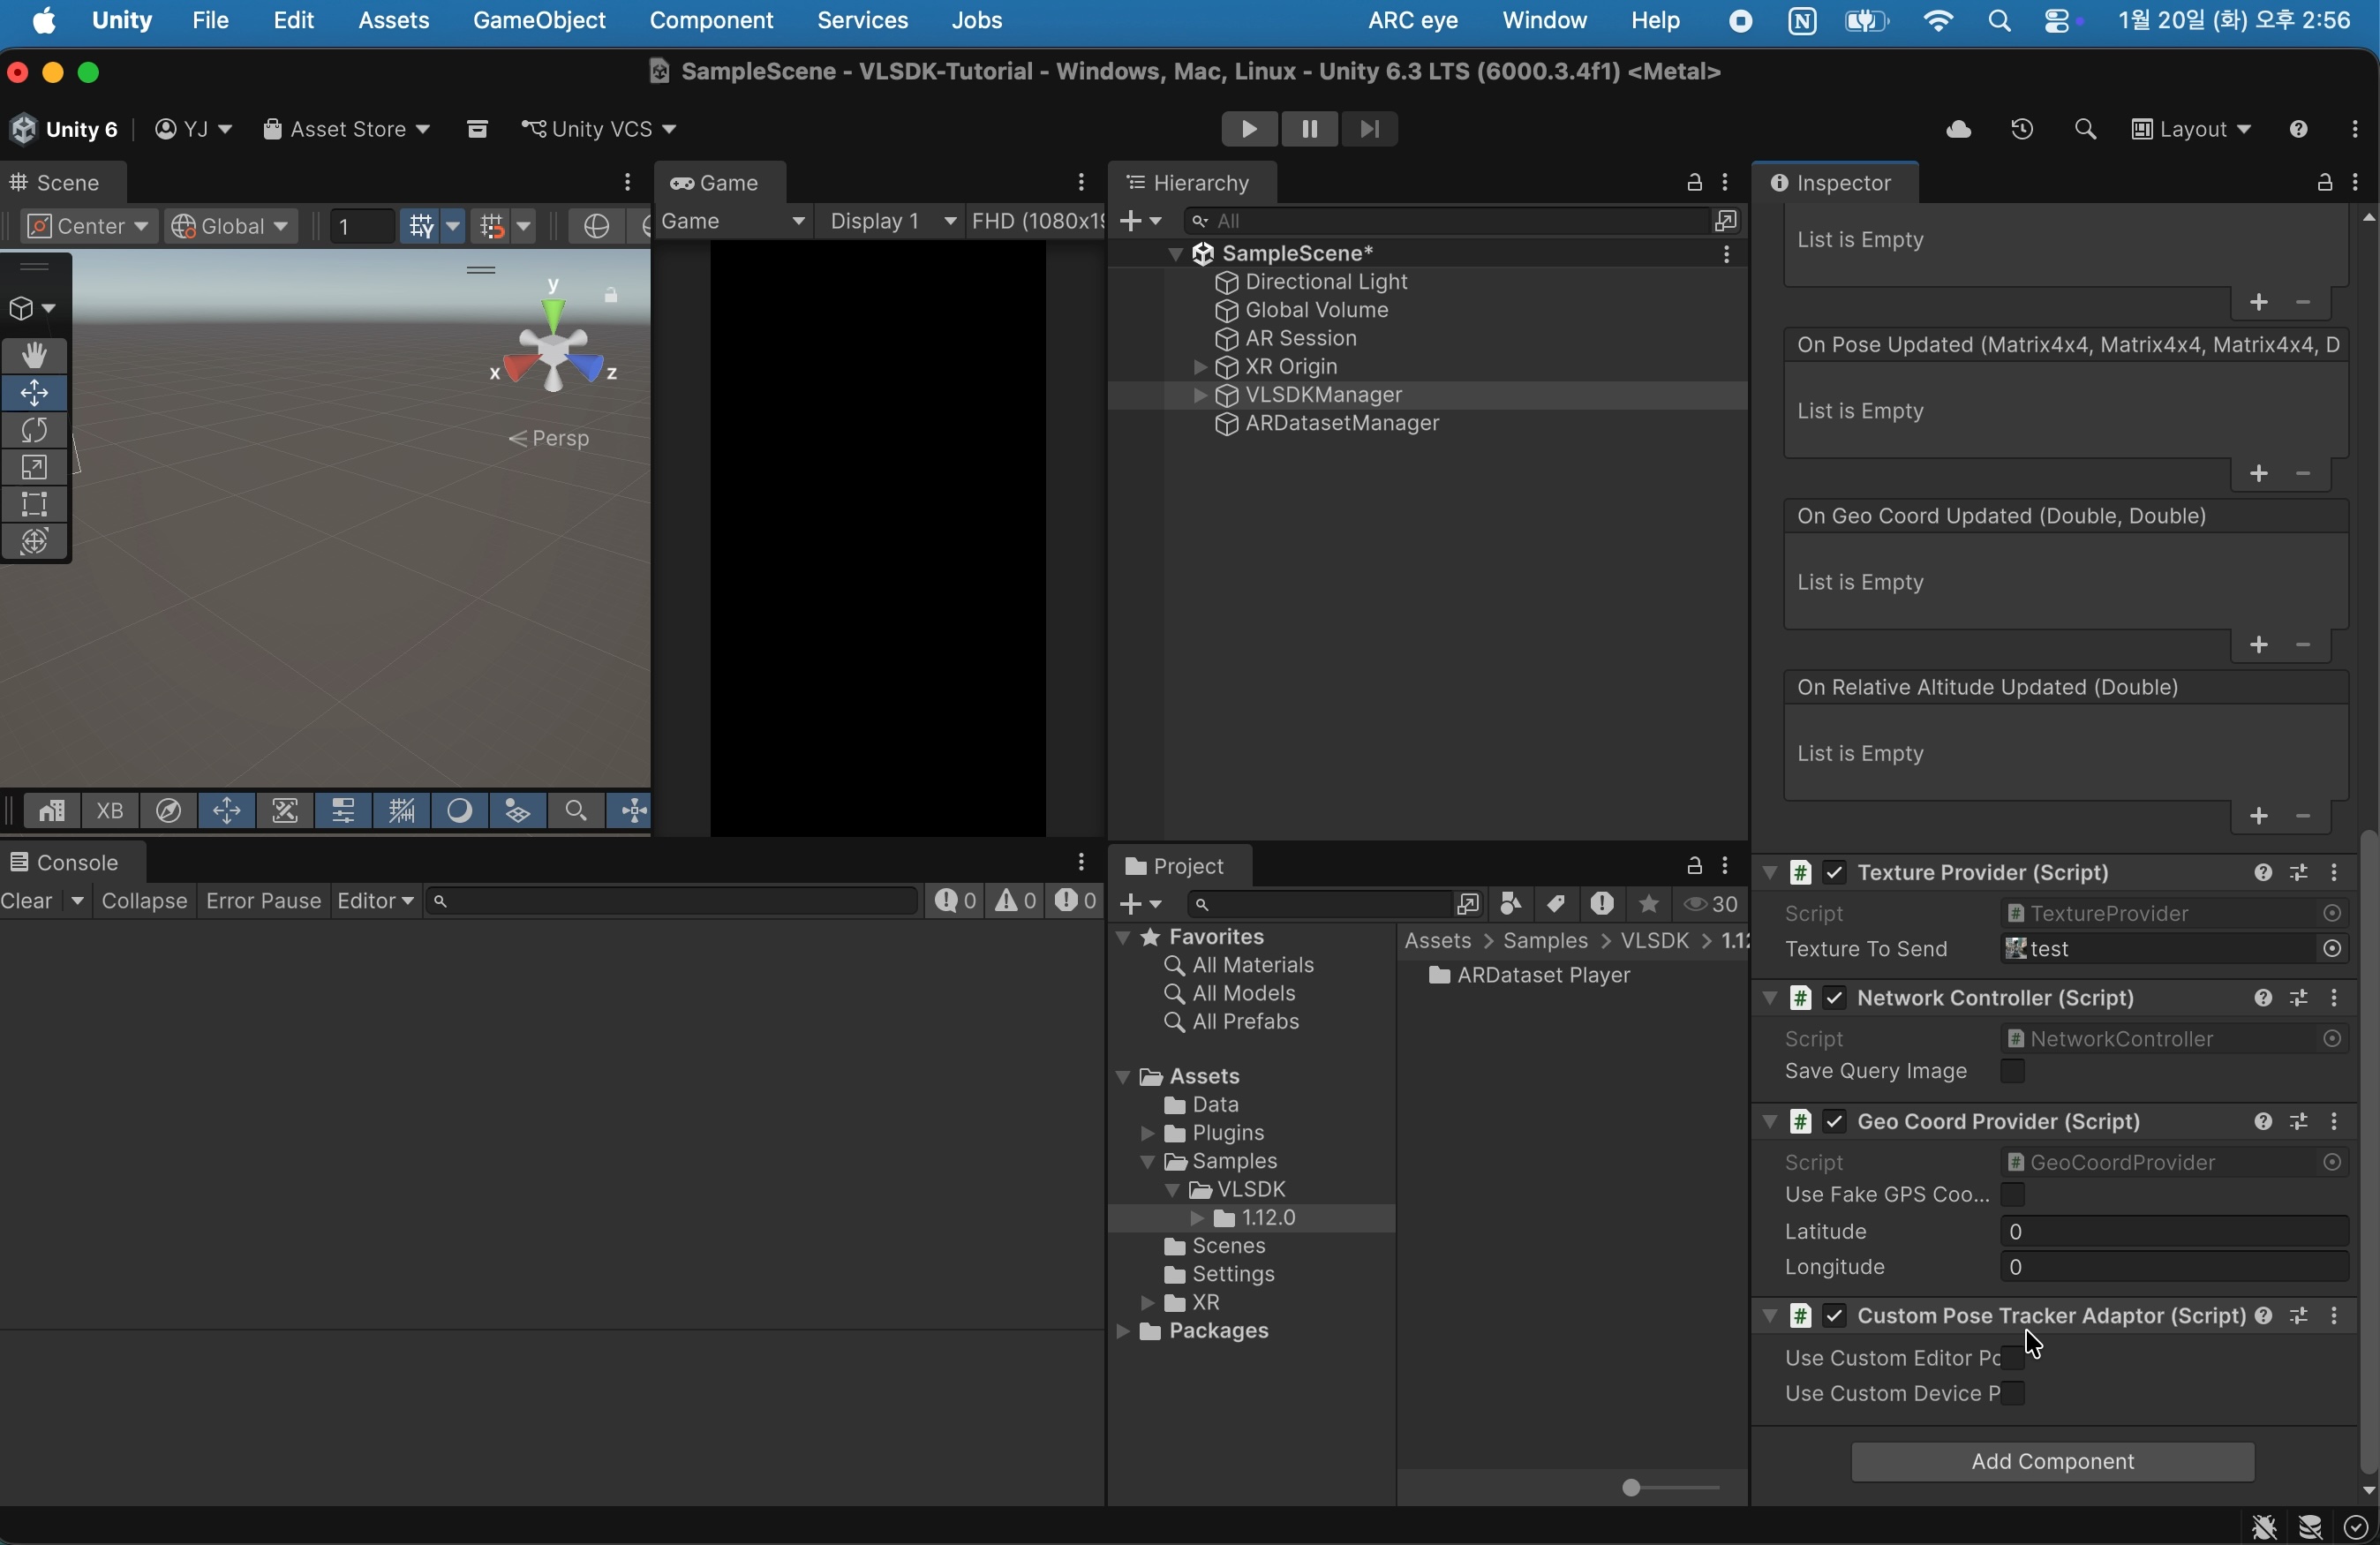Select the Rotate tool in Scene
This screenshot has width=2380, height=1545.
coord(35,431)
